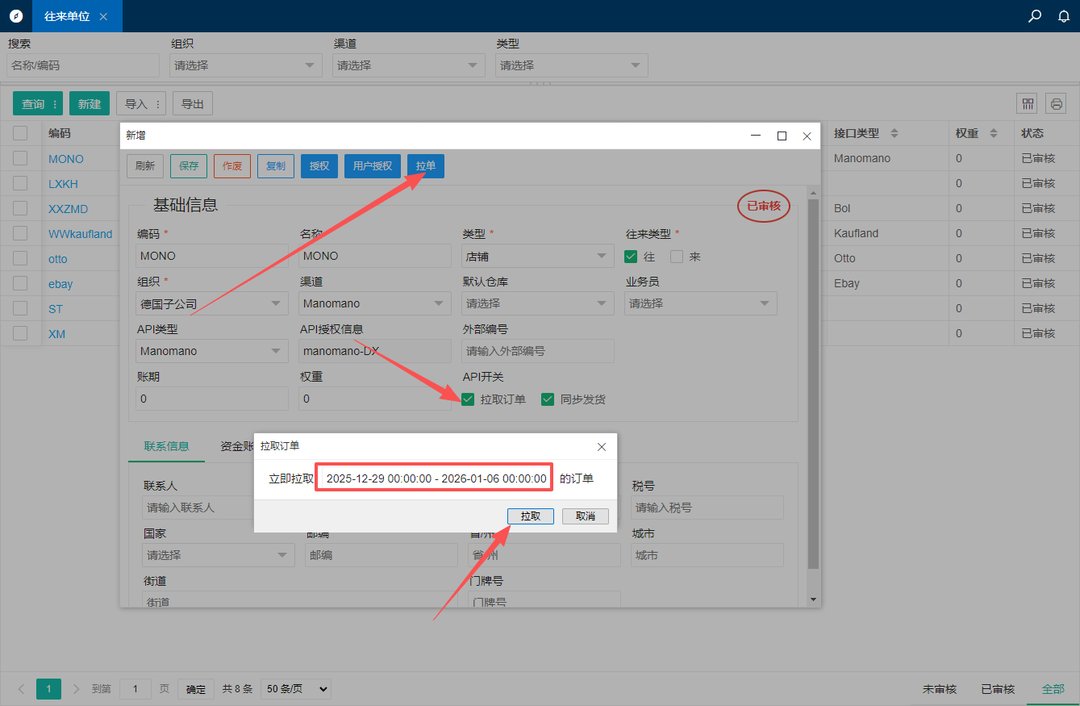The image size is (1080, 706).
Task: Toggle the 拉取订单 checkbox
Action: tap(468, 399)
